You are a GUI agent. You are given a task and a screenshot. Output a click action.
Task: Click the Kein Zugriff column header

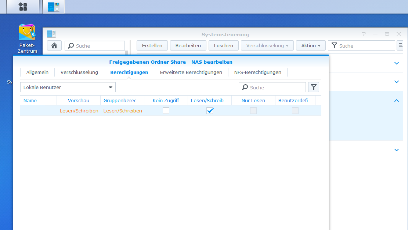(166, 100)
